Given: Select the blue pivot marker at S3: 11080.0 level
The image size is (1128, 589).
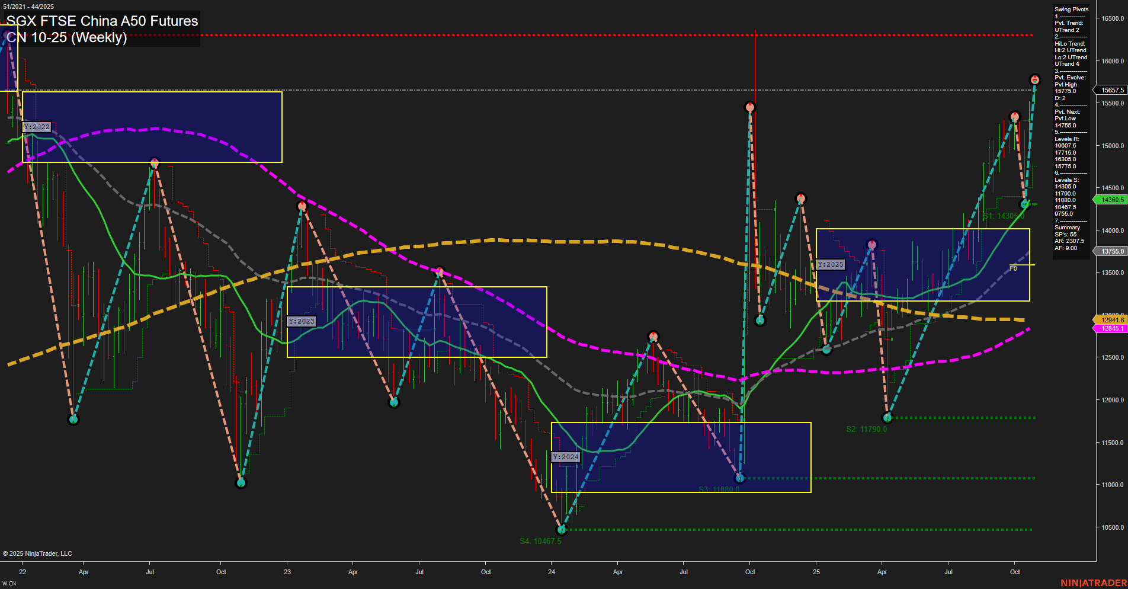Looking at the screenshot, I should click(739, 478).
